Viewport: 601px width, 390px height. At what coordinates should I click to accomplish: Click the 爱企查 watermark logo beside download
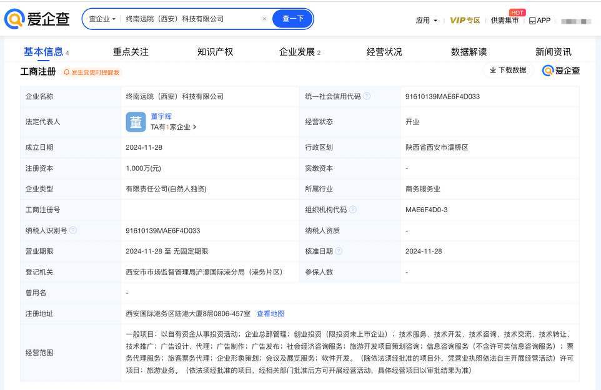pos(561,71)
